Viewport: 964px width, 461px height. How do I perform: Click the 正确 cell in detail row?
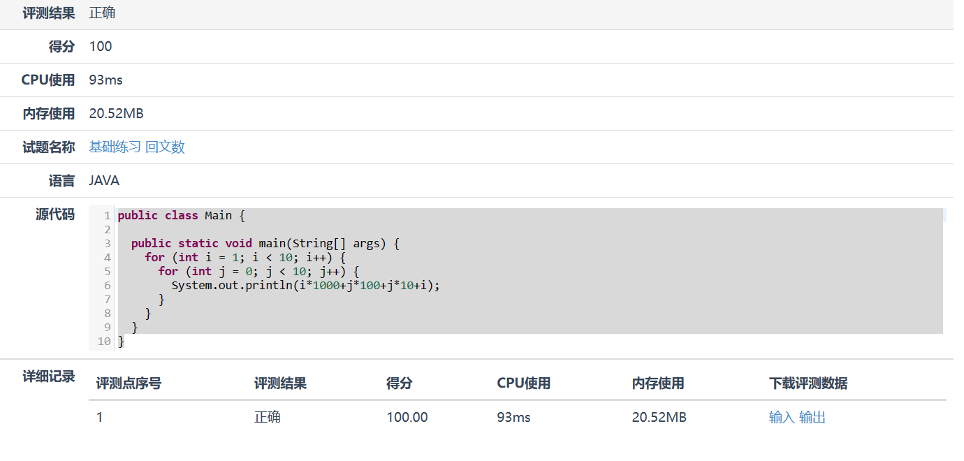[268, 418]
